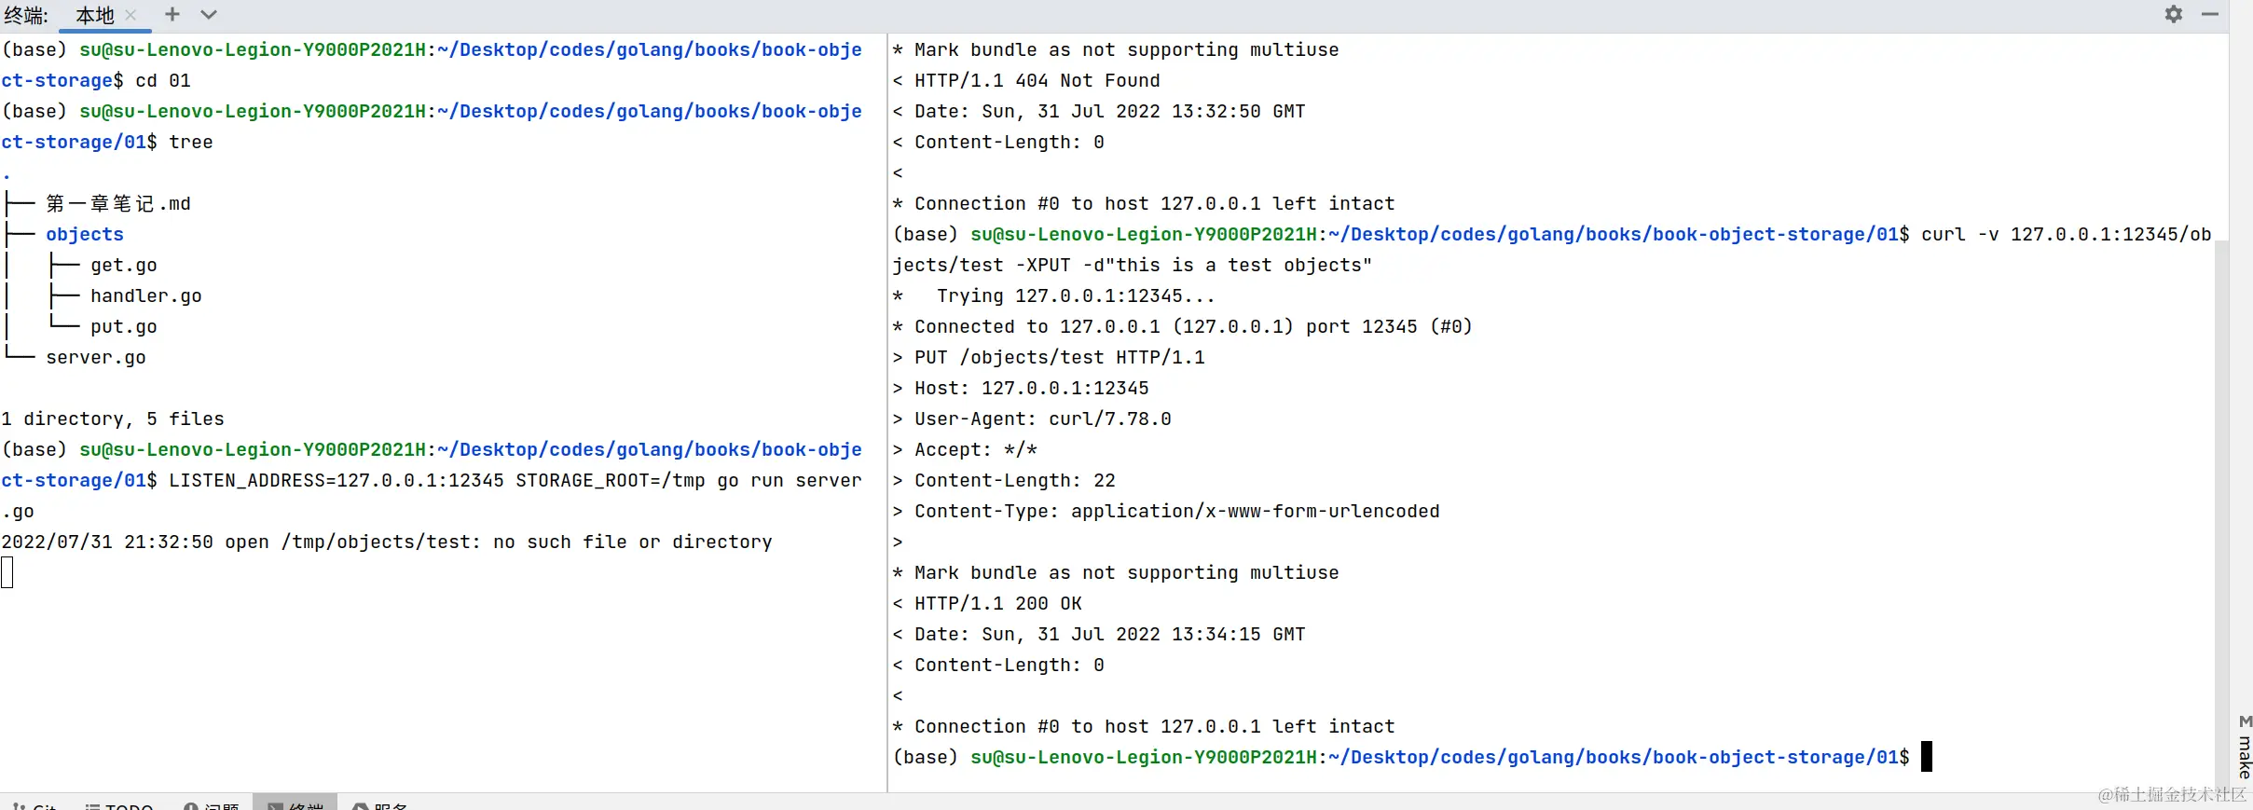Toggle the 终端 tool window button
2253x810 pixels.
click(x=296, y=805)
